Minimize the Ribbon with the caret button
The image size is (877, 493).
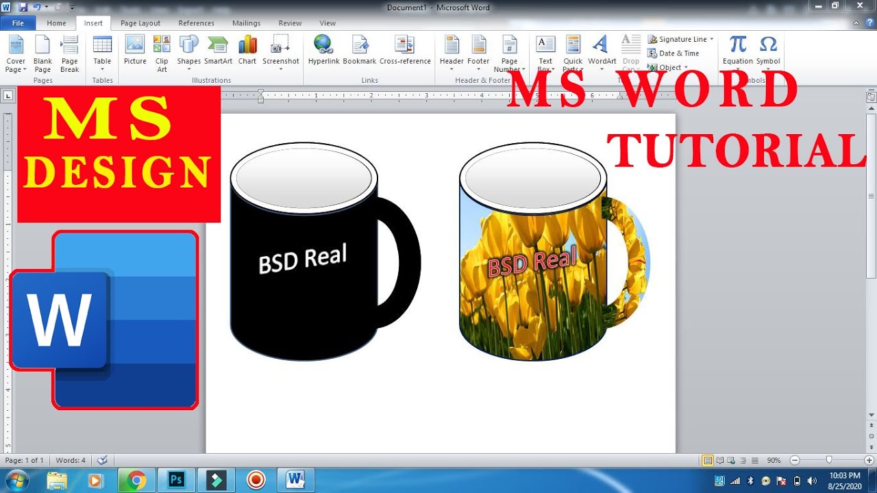coord(857,23)
